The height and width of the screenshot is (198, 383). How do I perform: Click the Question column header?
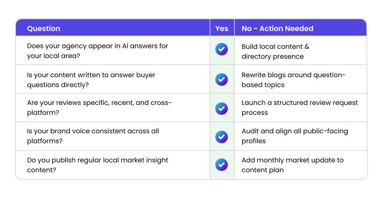click(44, 29)
